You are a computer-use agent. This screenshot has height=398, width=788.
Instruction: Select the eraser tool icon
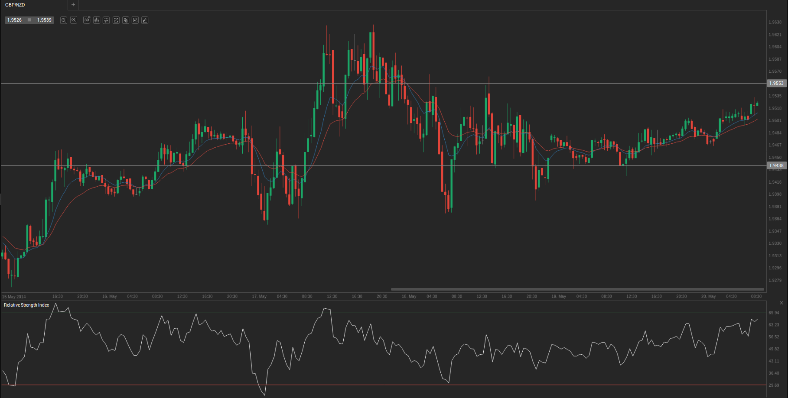(x=145, y=20)
